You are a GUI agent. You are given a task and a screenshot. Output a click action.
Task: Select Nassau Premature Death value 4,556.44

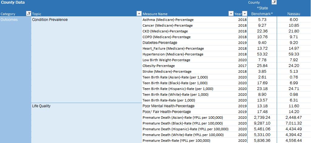click(294, 141)
